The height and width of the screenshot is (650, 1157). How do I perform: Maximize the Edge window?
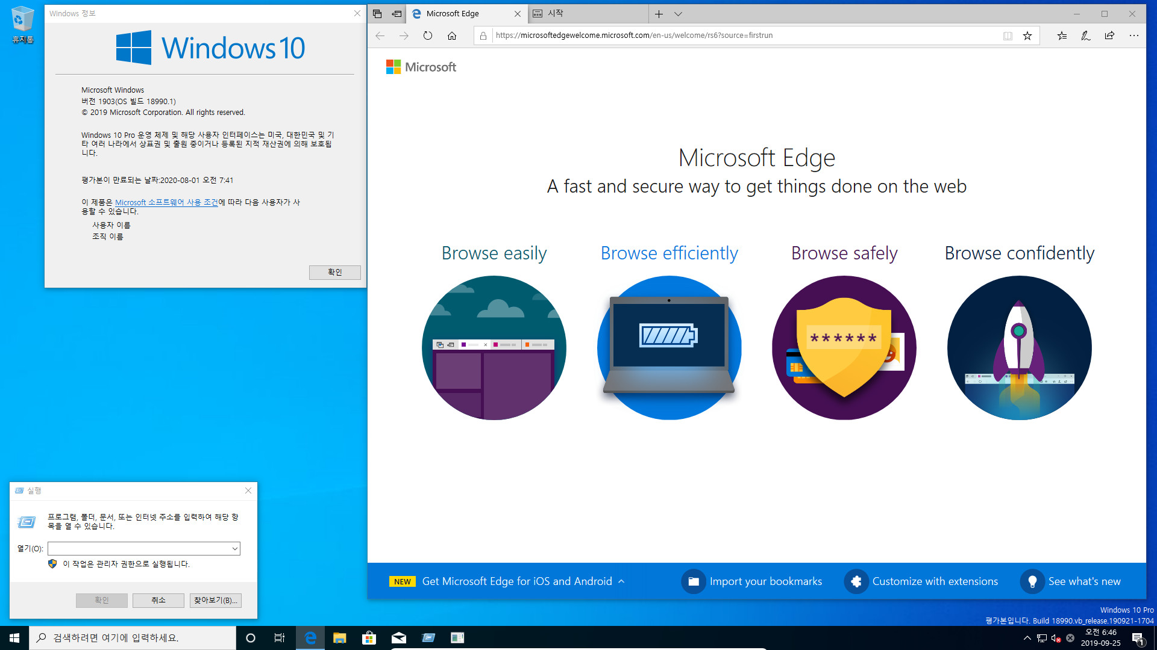click(x=1105, y=14)
